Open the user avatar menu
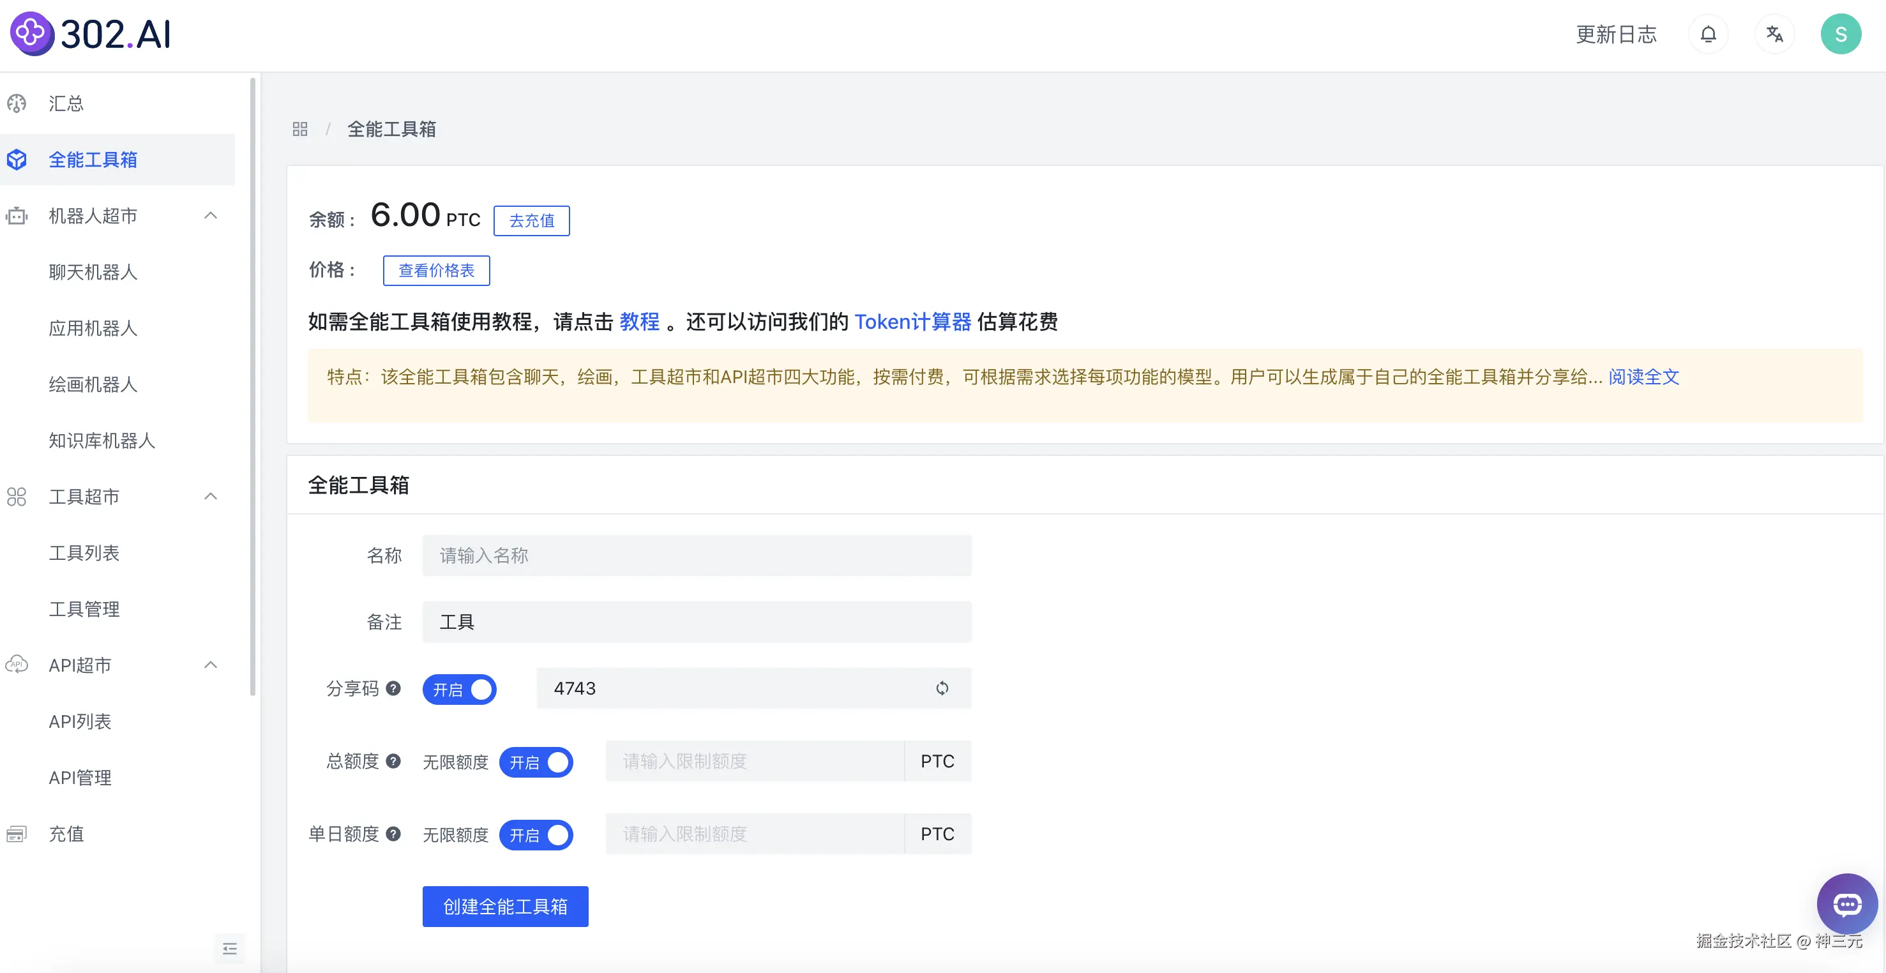The width and height of the screenshot is (1886, 973). (1840, 34)
